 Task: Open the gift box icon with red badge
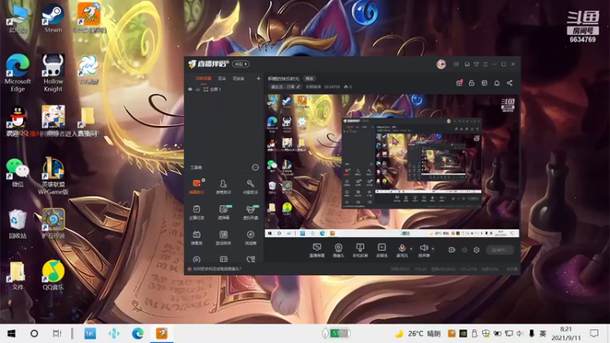click(x=459, y=83)
